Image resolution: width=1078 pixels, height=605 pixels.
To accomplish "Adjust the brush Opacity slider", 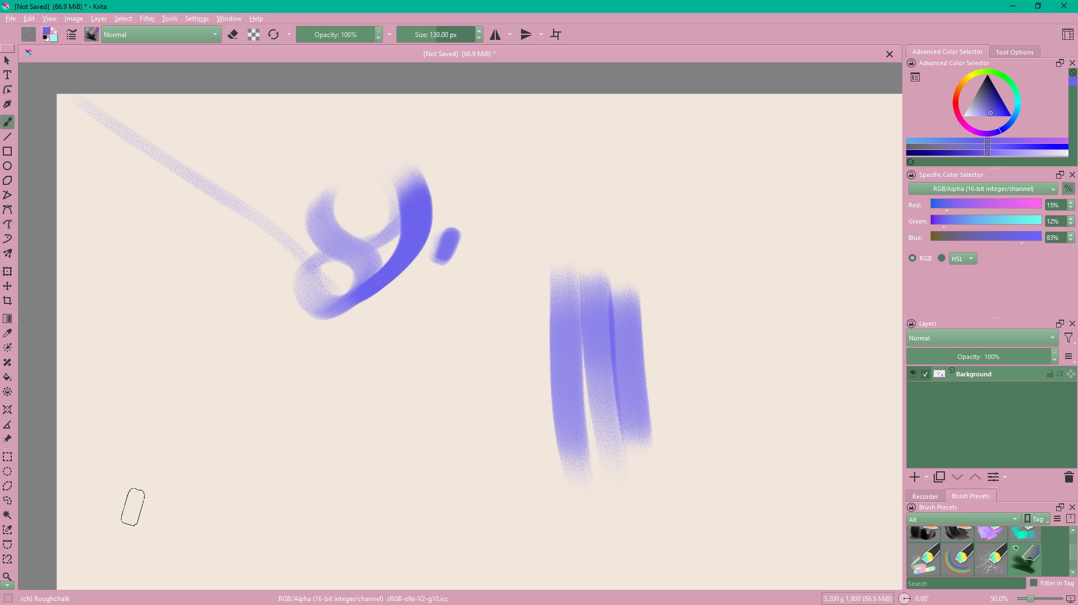I will pyautogui.click(x=336, y=35).
